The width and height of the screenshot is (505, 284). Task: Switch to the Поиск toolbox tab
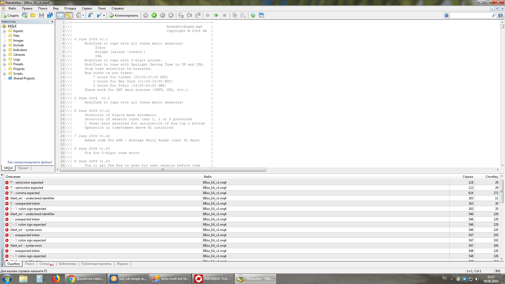(x=29, y=264)
